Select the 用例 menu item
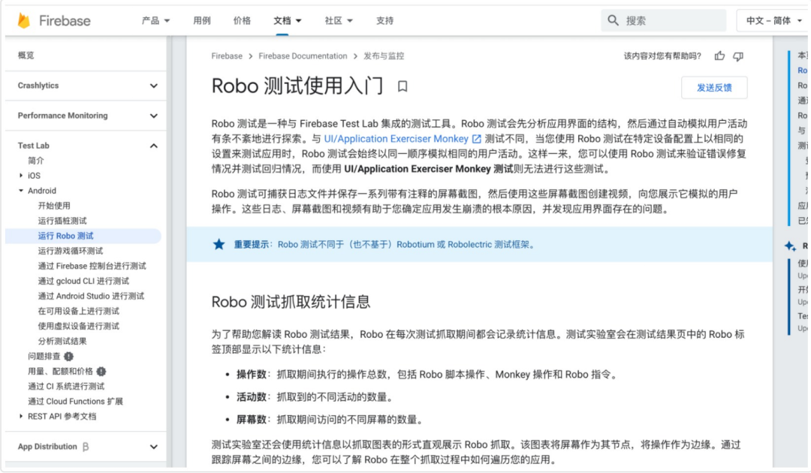Screen dimensions: 811x473 [201, 21]
